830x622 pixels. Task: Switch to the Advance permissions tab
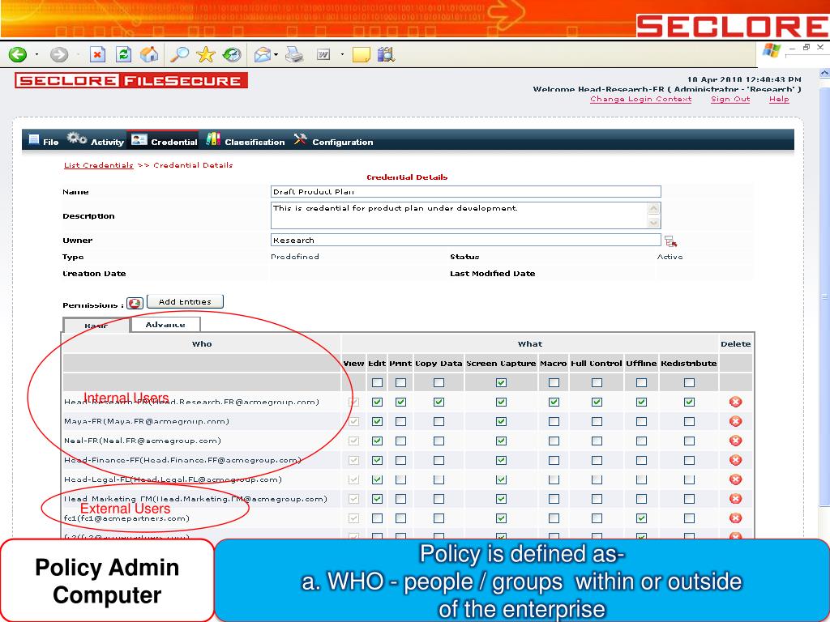[165, 324]
